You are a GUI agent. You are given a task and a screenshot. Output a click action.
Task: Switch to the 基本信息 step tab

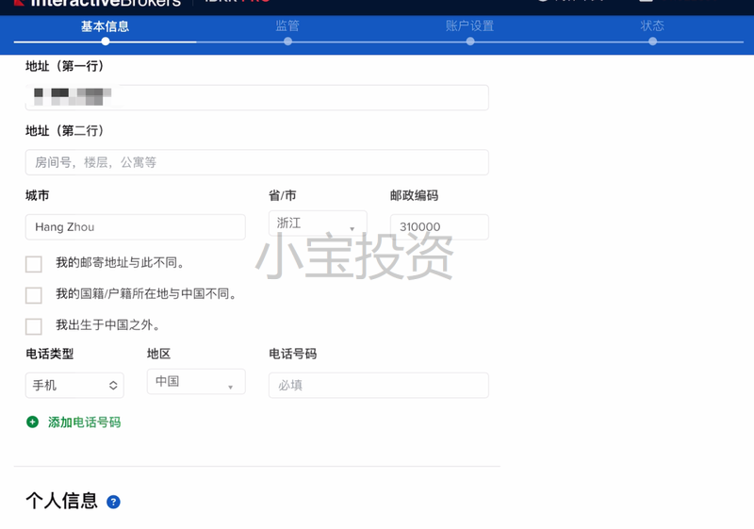pyautogui.click(x=105, y=26)
